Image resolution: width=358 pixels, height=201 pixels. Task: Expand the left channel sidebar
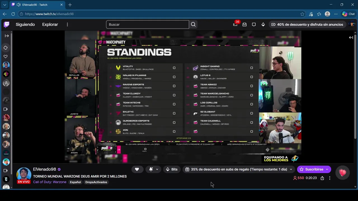[x=7, y=36]
